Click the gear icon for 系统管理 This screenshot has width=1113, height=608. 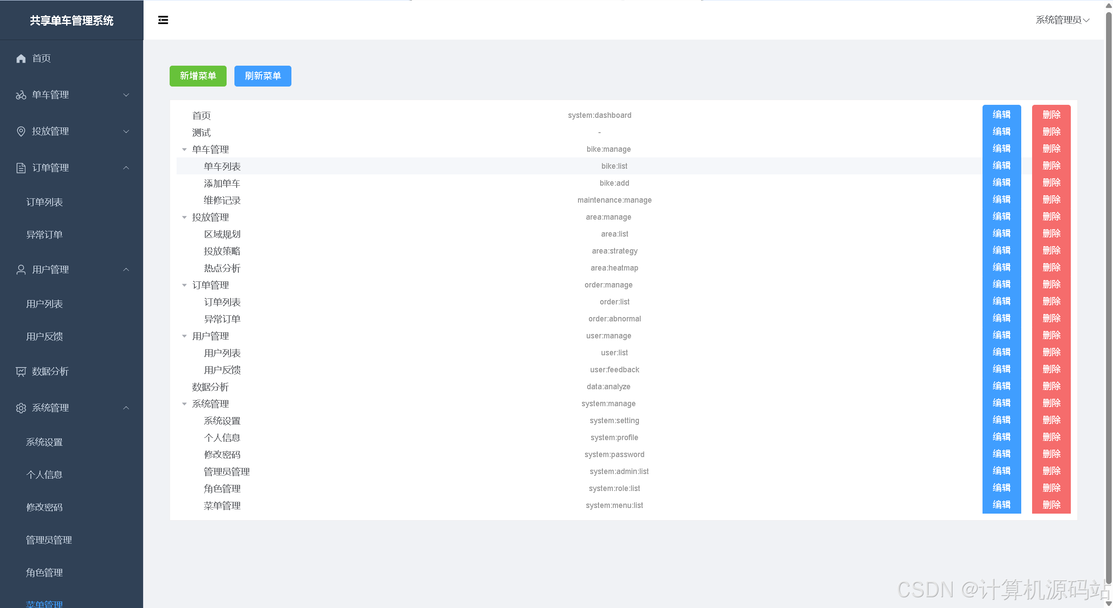[21, 408]
